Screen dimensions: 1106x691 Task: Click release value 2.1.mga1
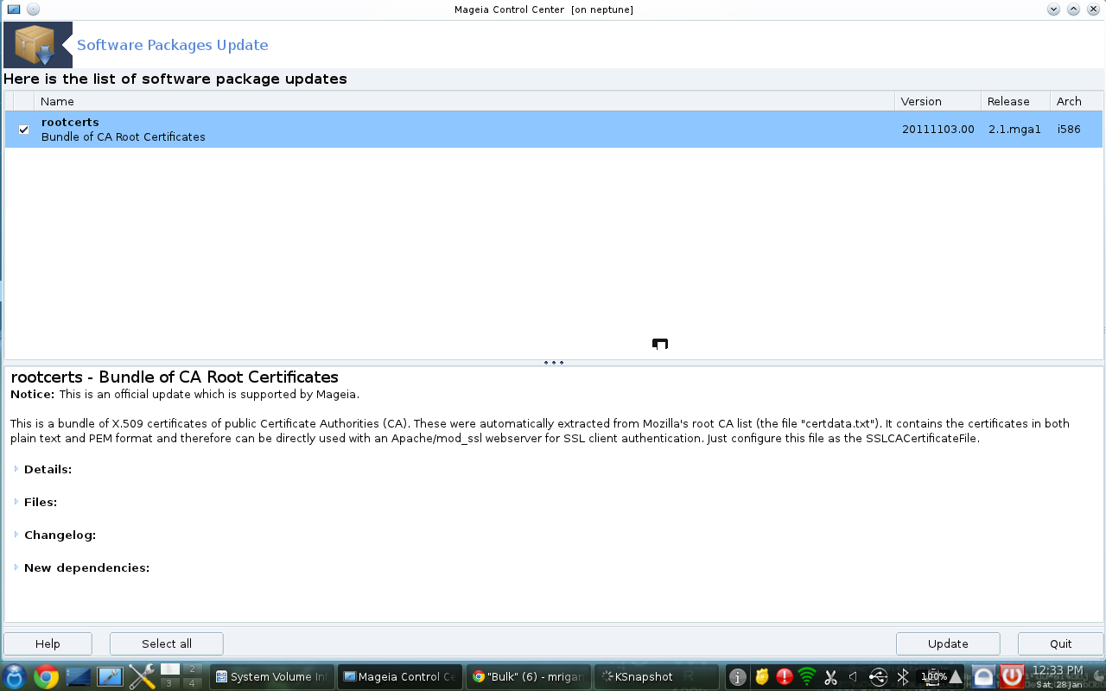(x=1014, y=130)
